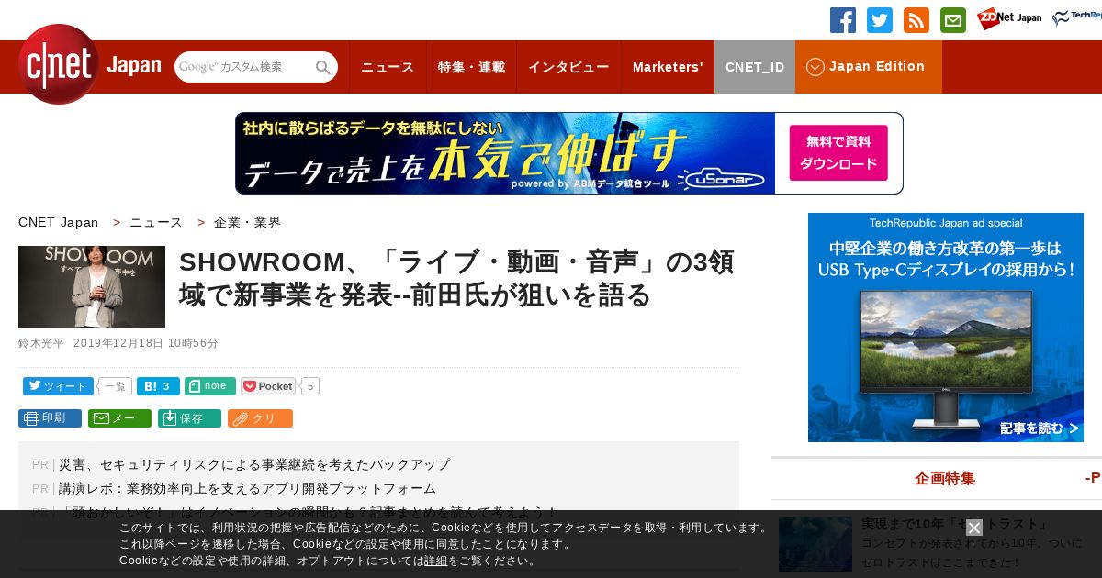Viewport: 1102px width, 578px height.
Task: Open the 実現まで10年 ゼロトラスト article
Action: pyautogui.click(x=955, y=524)
